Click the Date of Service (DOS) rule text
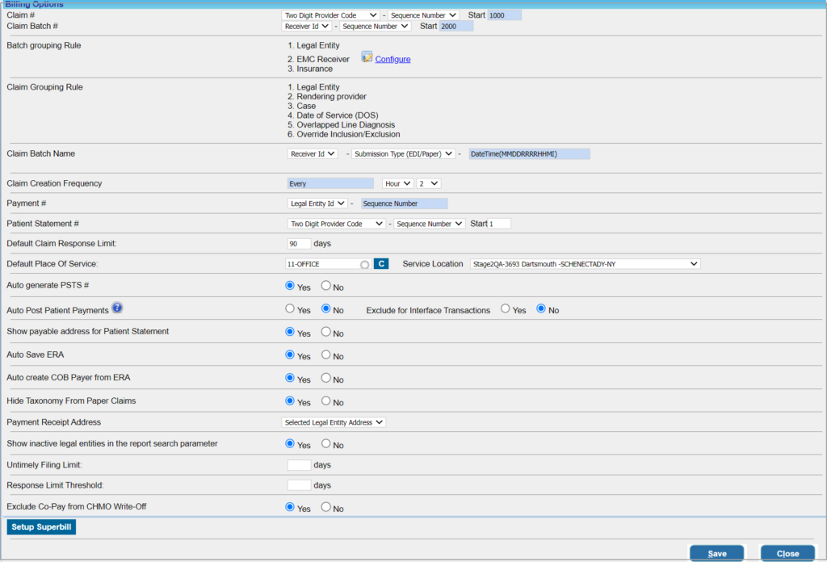Viewport: 827px width, 562px height. [x=337, y=115]
